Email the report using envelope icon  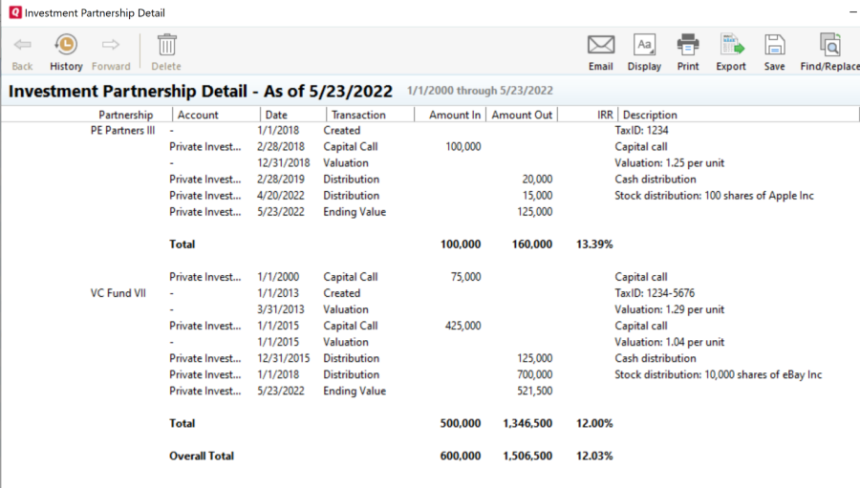(x=600, y=45)
